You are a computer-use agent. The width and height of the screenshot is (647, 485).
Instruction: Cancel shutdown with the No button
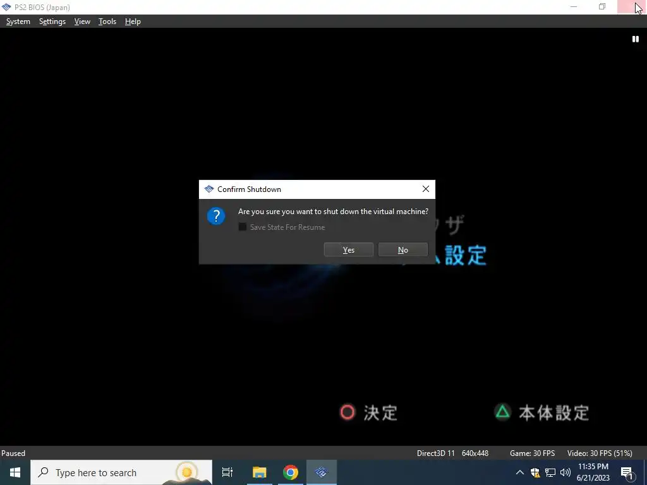(x=403, y=250)
